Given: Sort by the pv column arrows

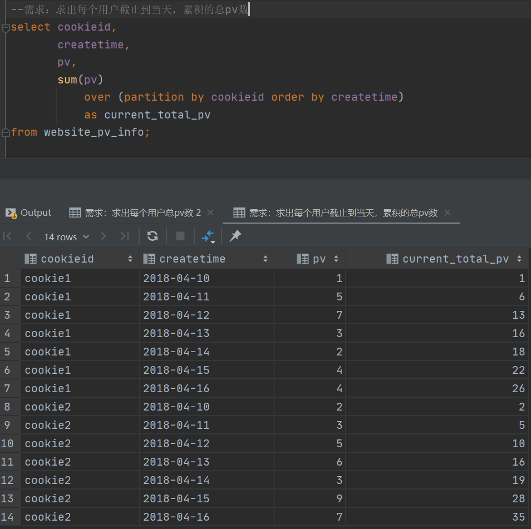Looking at the screenshot, I should point(336,259).
